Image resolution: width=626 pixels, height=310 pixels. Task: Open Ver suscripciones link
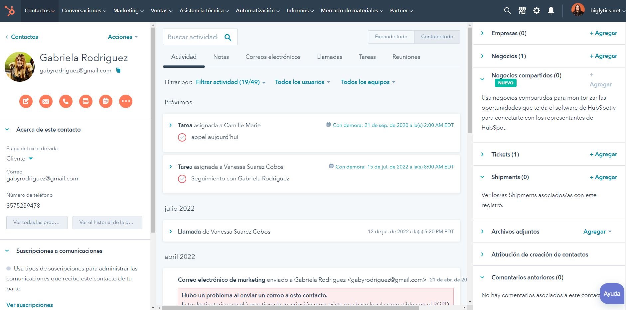30,305
